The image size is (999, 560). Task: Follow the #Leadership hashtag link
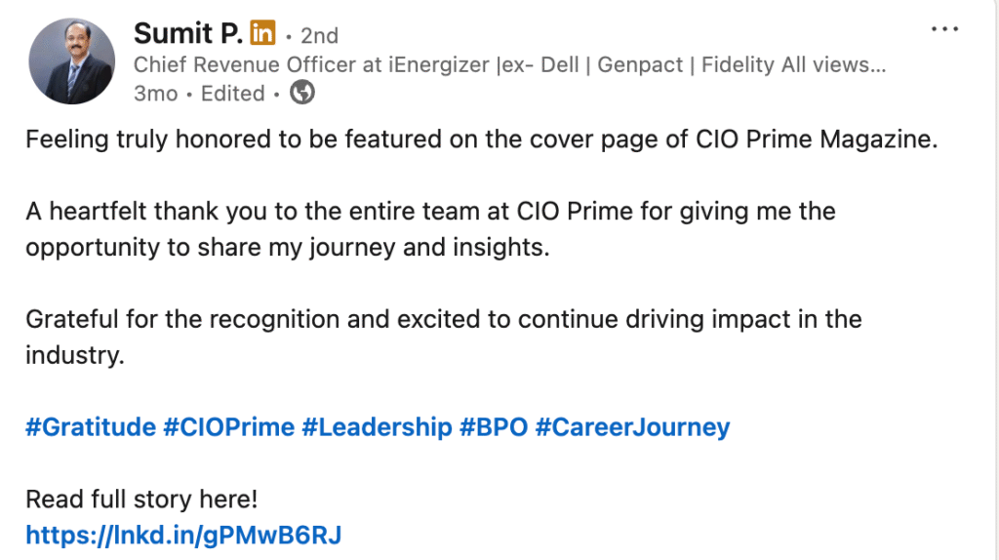[377, 427]
